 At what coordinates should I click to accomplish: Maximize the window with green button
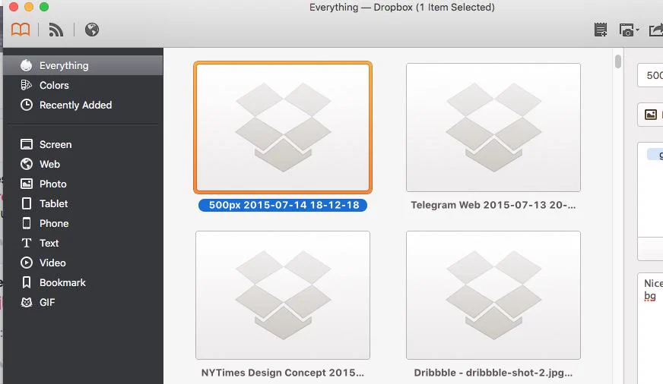[x=44, y=7]
